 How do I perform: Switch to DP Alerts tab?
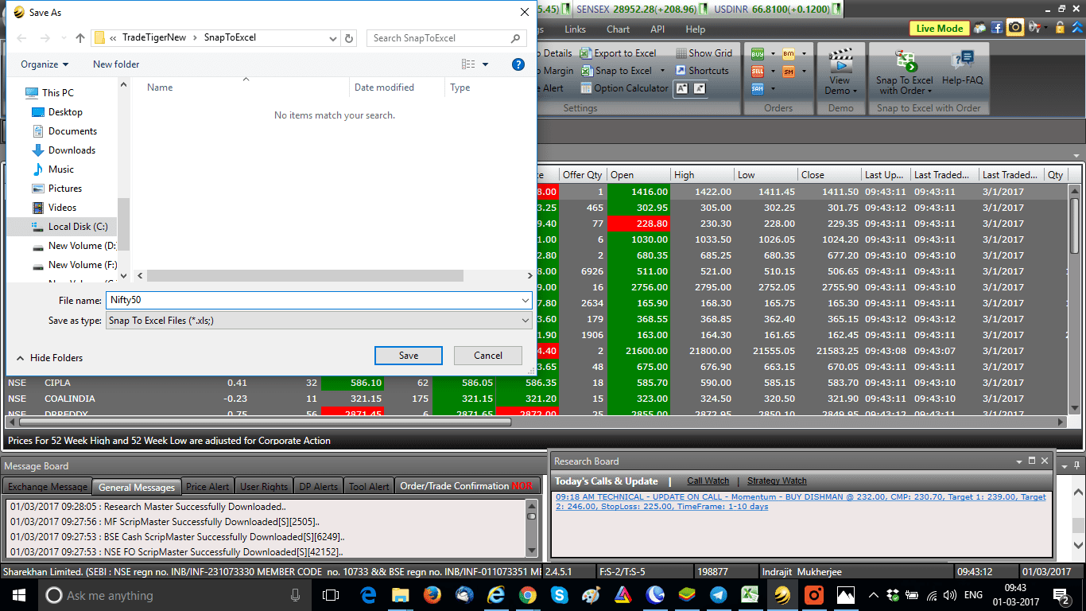tap(318, 487)
